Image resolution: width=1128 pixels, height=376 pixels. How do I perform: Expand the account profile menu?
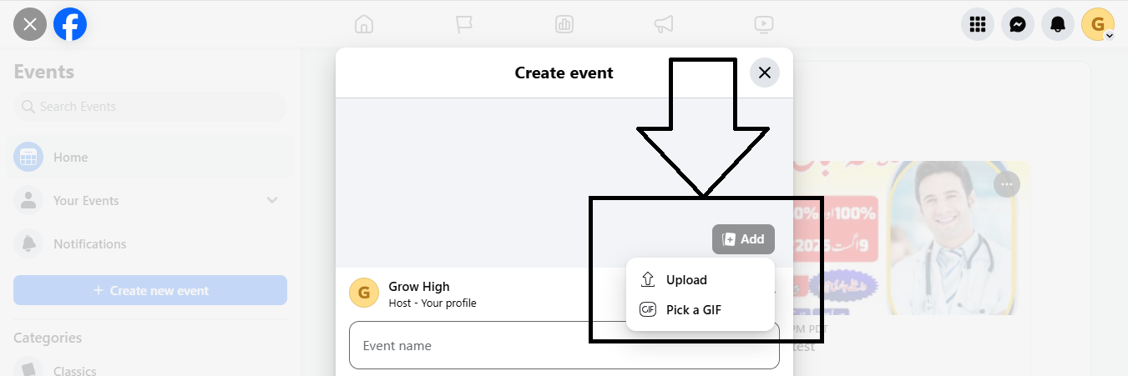click(1098, 25)
